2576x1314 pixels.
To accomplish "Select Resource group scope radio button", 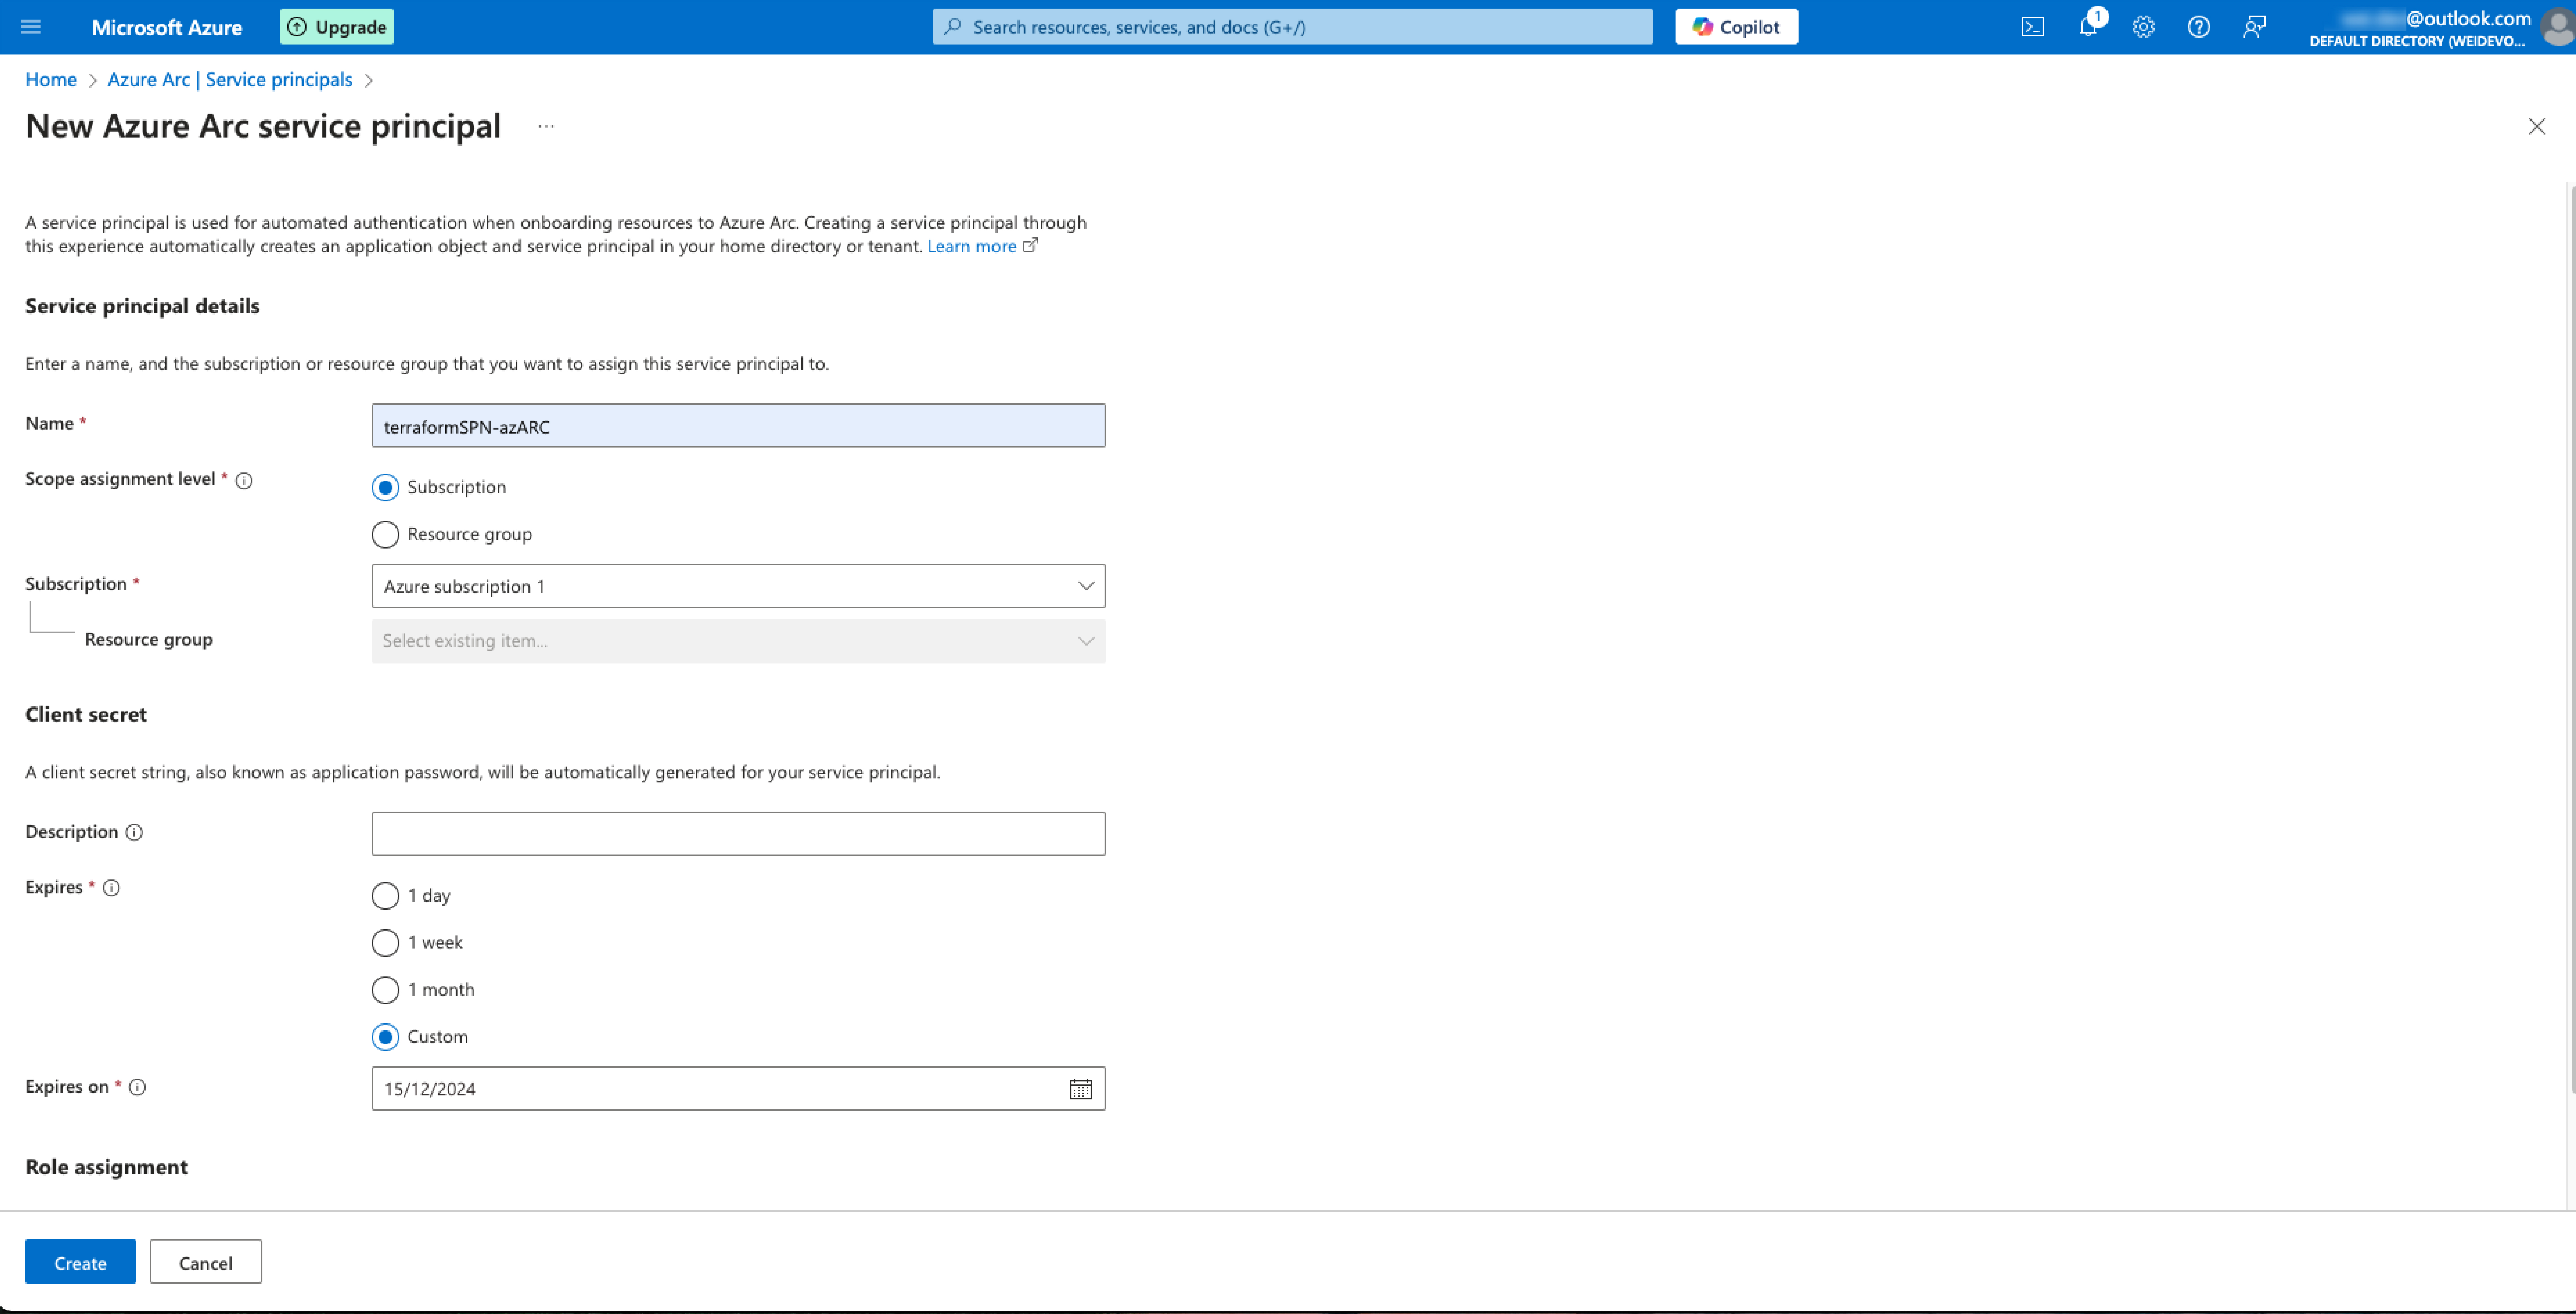I will point(385,535).
